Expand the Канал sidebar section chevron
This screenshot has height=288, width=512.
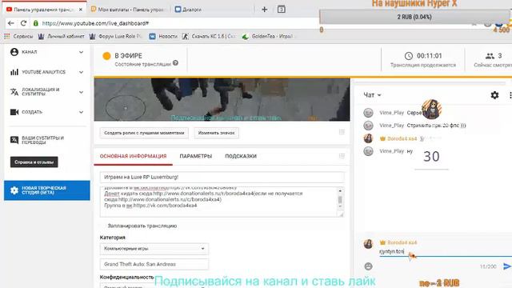[x=81, y=52]
